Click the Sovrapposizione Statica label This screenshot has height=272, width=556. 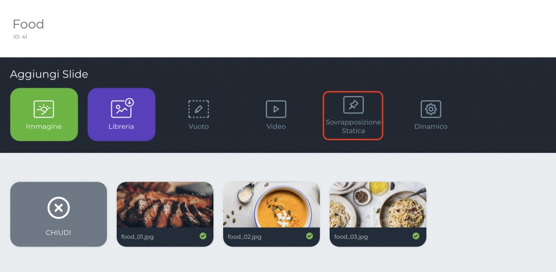click(353, 126)
